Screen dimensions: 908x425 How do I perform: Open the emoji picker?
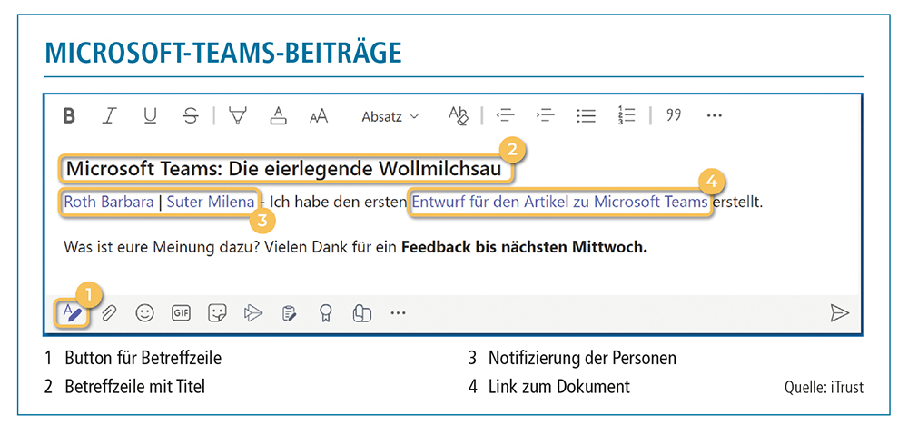click(x=144, y=313)
